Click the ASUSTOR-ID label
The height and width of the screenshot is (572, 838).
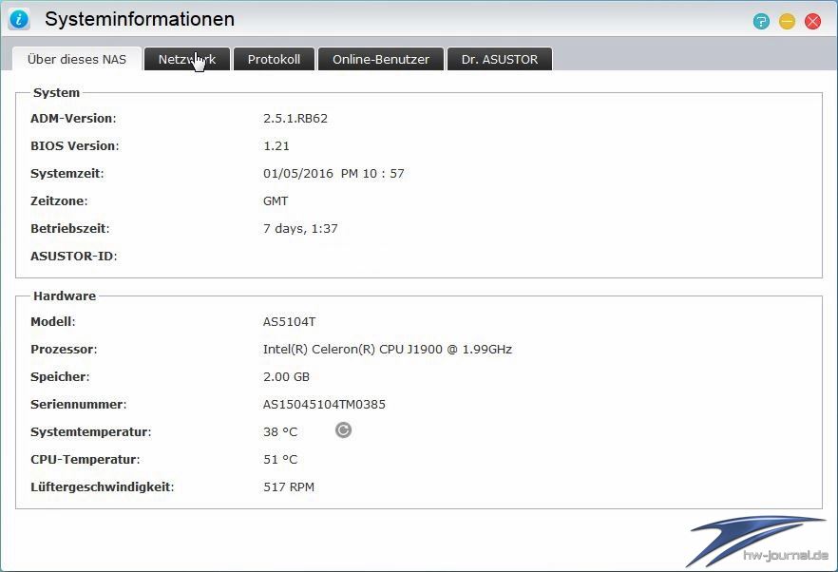[74, 256]
